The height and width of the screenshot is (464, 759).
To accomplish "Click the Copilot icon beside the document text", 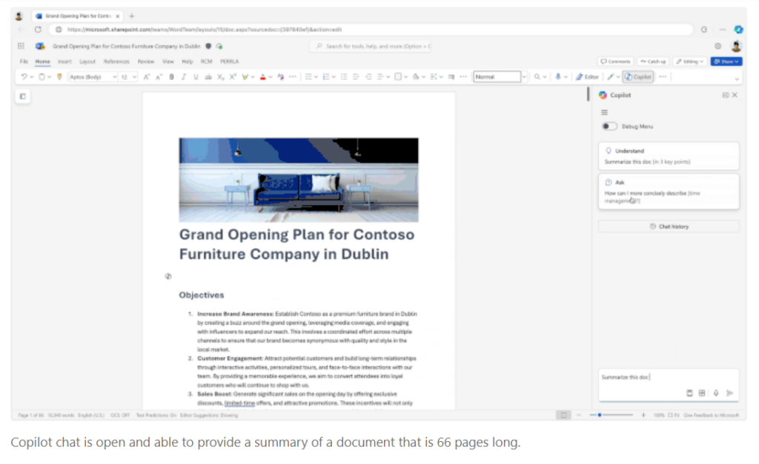I will (168, 276).
